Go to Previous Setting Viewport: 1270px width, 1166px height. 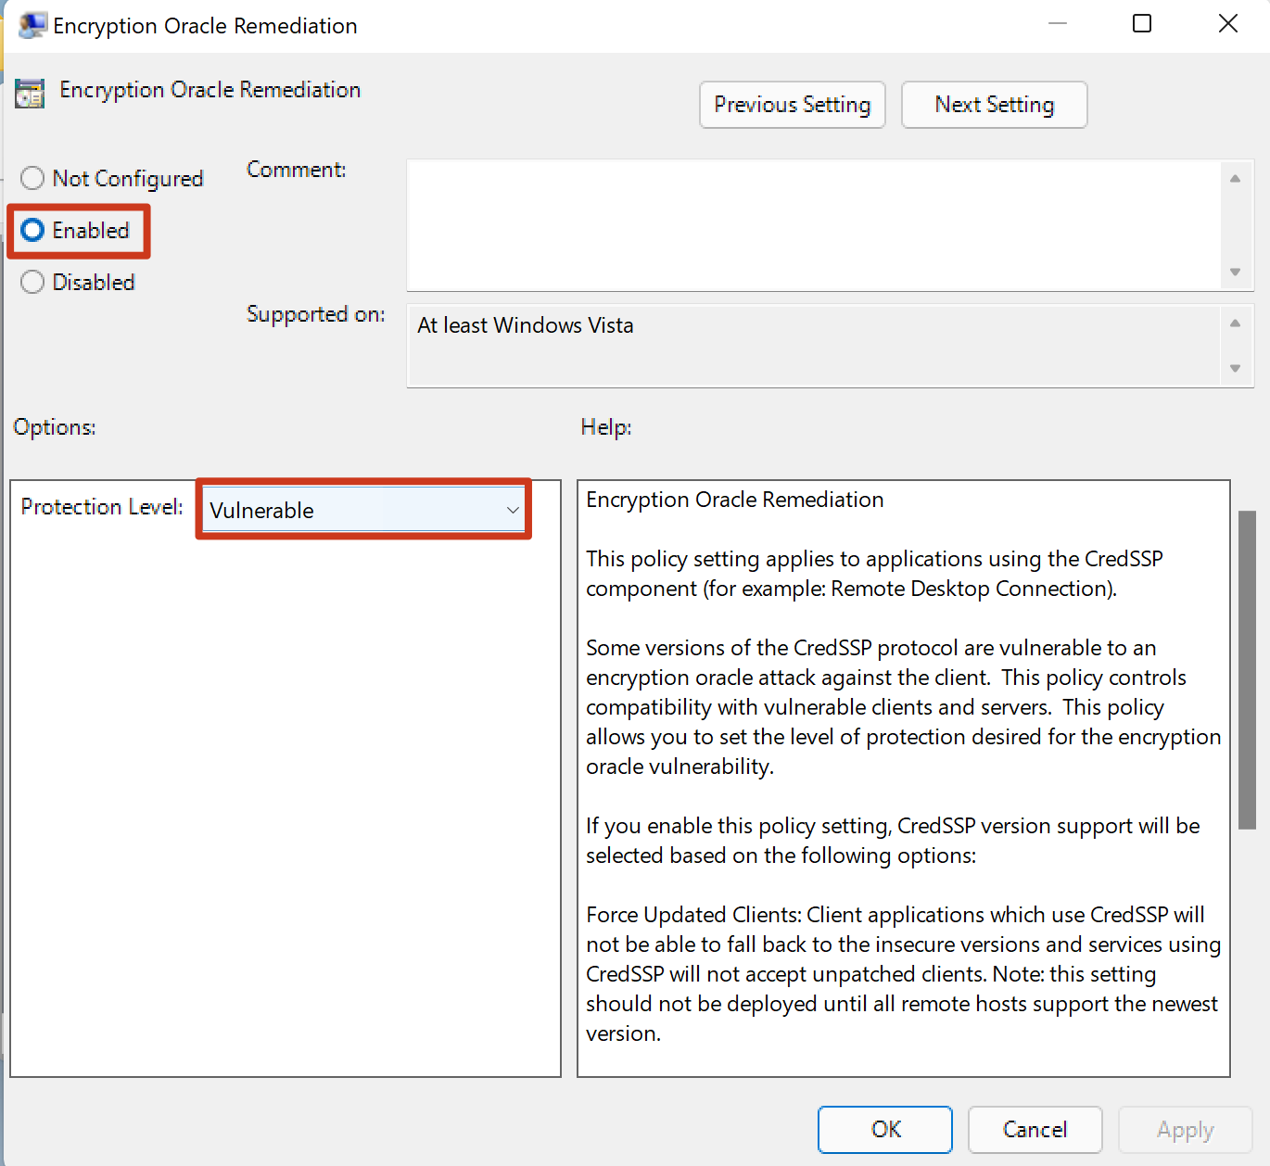(x=793, y=105)
